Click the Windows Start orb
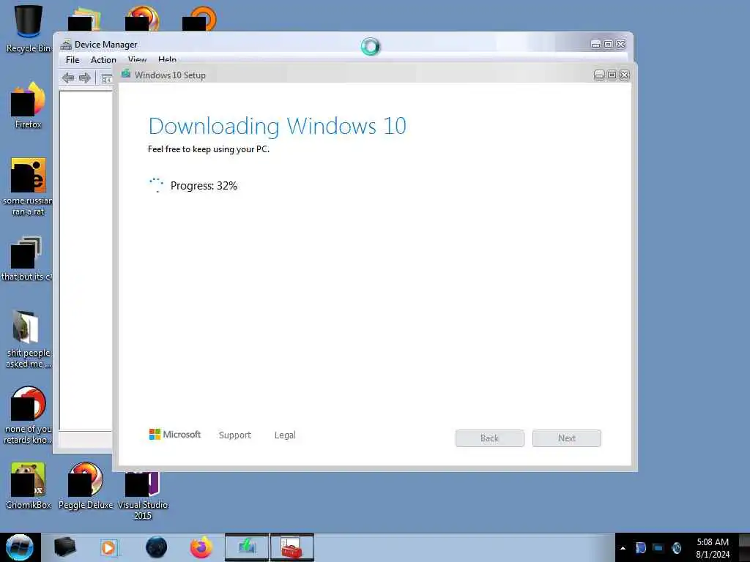This screenshot has height=562, width=750. (x=20, y=547)
